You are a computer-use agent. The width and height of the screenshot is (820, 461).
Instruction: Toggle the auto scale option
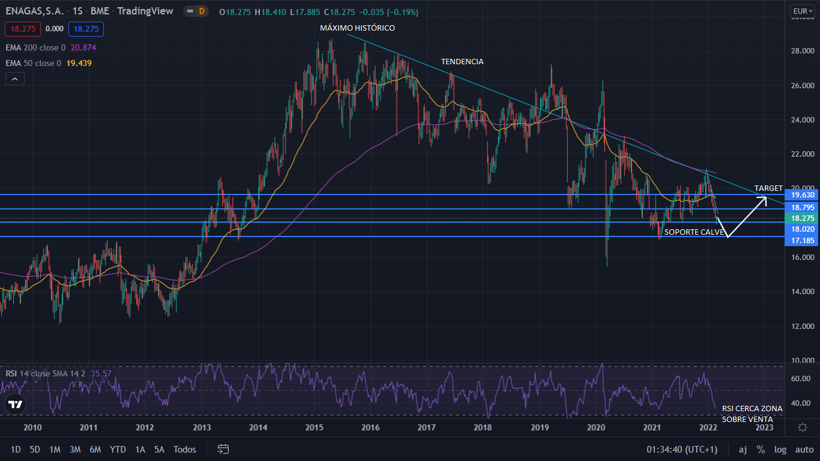804,449
